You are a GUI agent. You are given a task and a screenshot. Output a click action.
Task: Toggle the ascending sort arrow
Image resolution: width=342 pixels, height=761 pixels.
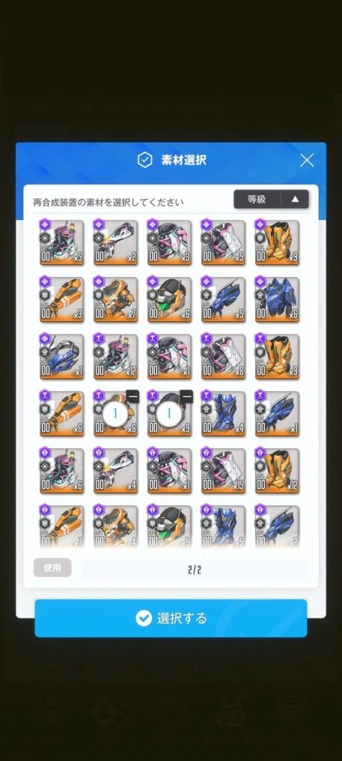tap(295, 199)
